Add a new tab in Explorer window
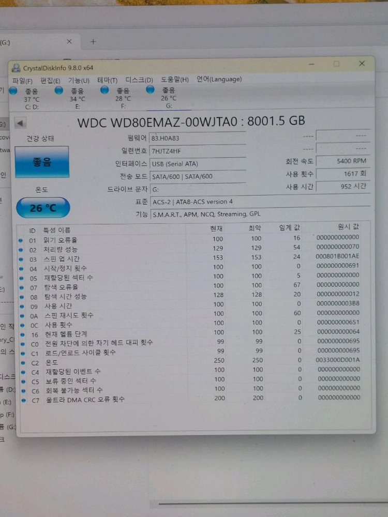 pyautogui.click(x=93, y=41)
